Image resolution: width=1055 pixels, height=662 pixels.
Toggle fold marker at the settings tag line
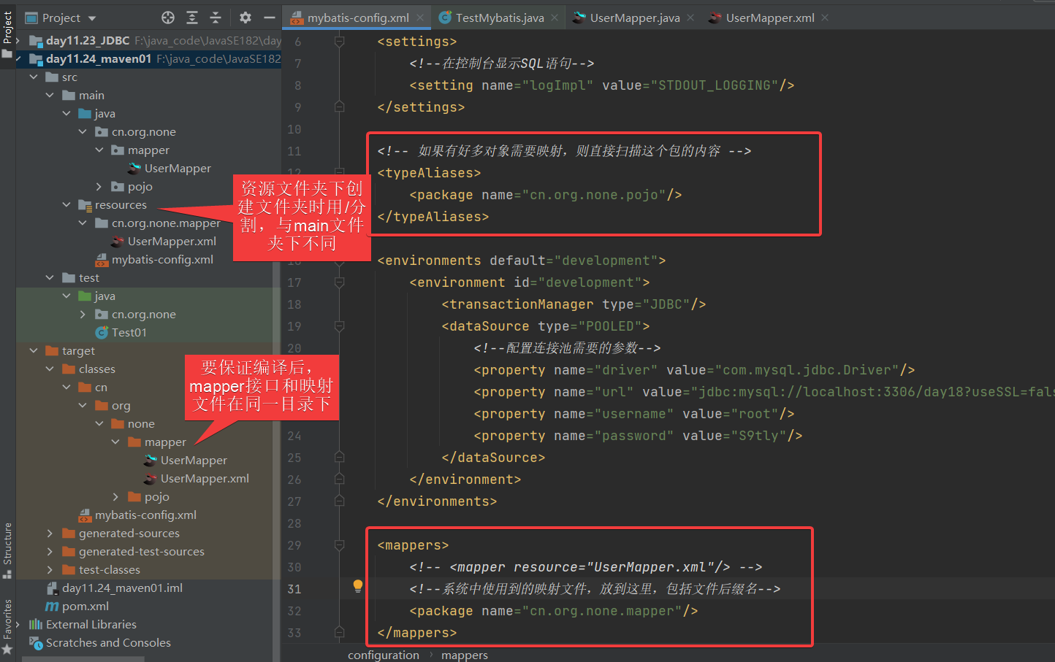(x=339, y=42)
